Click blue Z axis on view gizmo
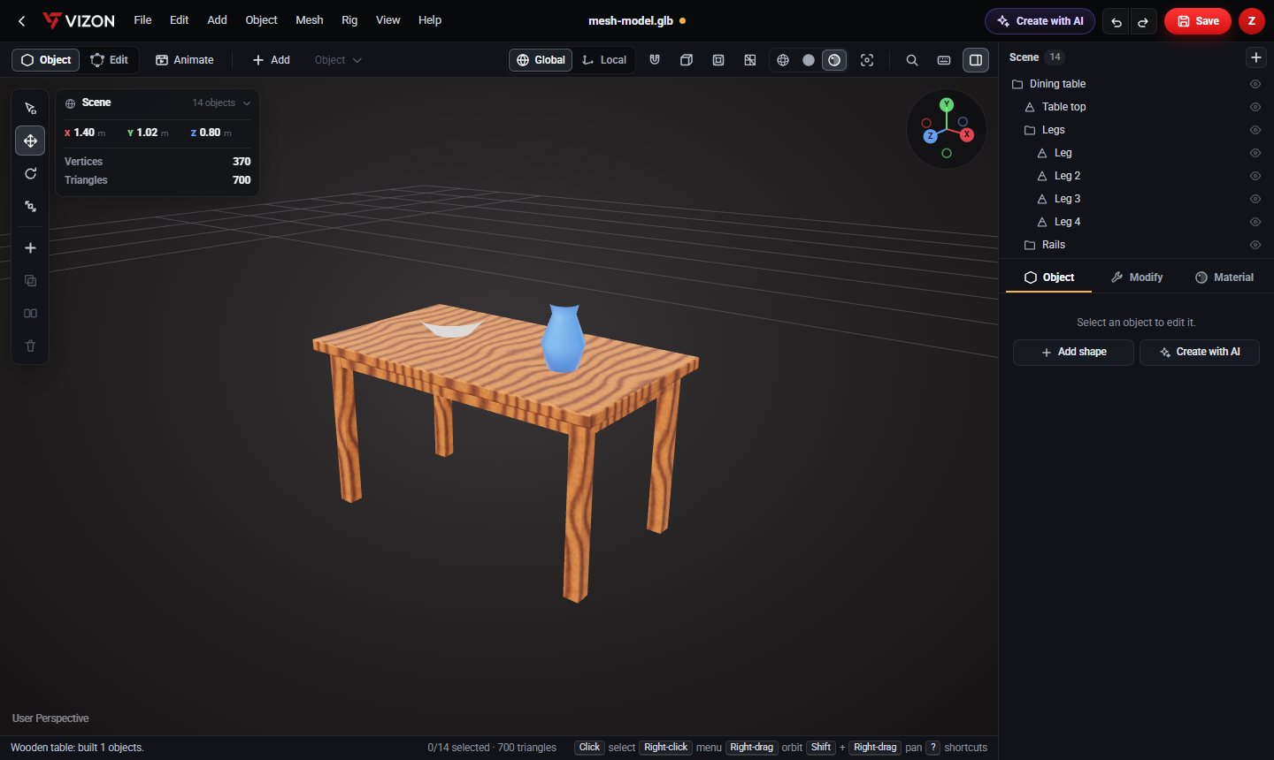This screenshot has height=760, width=1274. (x=930, y=136)
